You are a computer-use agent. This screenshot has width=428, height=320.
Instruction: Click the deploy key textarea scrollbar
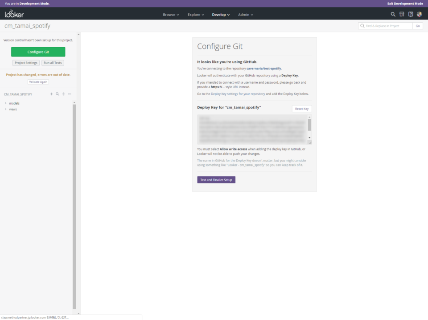309,125
